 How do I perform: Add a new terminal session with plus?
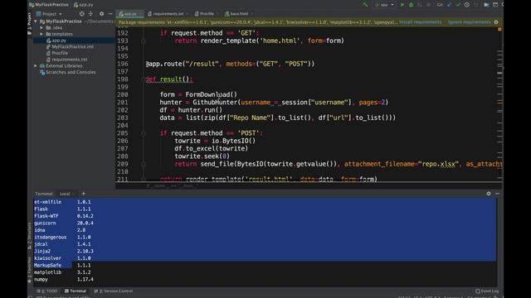pos(83,194)
